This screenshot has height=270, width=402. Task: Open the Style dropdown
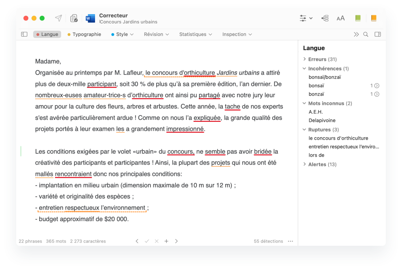(x=122, y=34)
